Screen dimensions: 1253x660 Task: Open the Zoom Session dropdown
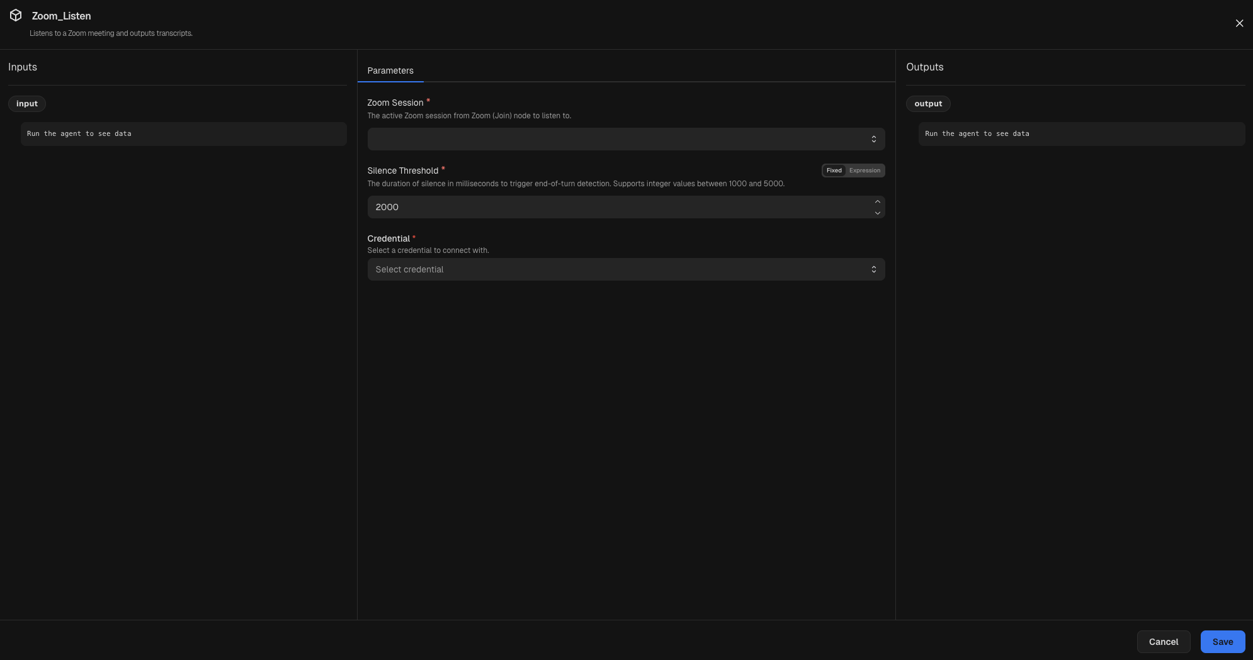coord(625,138)
